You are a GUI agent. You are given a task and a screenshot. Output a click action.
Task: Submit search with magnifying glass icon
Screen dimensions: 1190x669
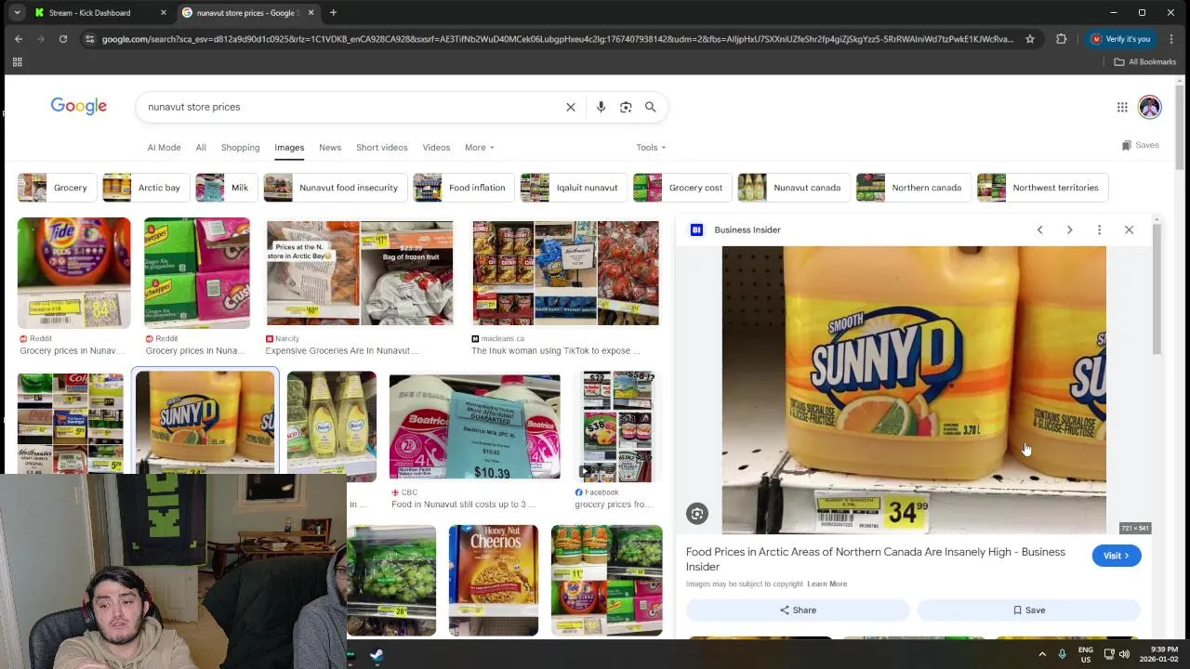point(651,107)
